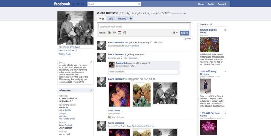Like the '3 minutes ago' post
The image size is (271, 136).
pos(125,58)
